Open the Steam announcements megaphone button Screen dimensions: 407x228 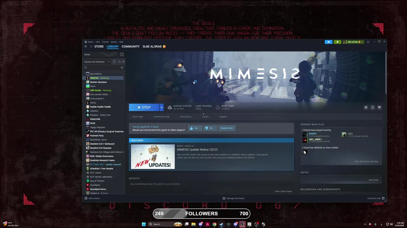(328, 42)
